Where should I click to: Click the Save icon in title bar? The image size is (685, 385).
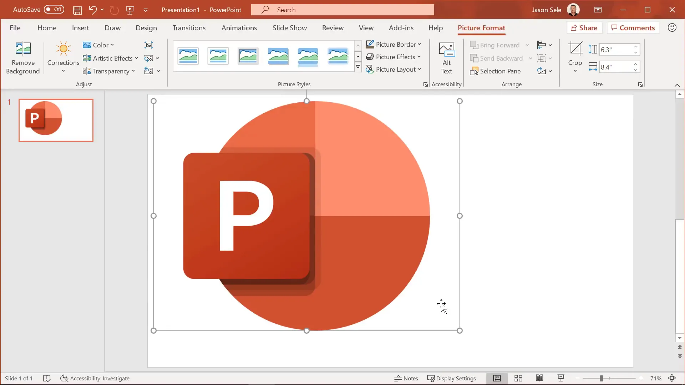tap(77, 10)
